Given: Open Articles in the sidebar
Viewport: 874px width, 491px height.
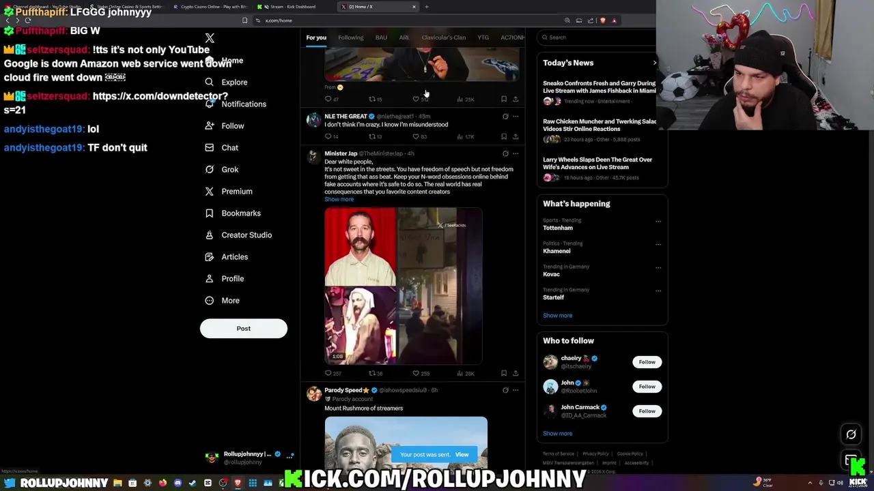Looking at the screenshot, I should [226, 256].
